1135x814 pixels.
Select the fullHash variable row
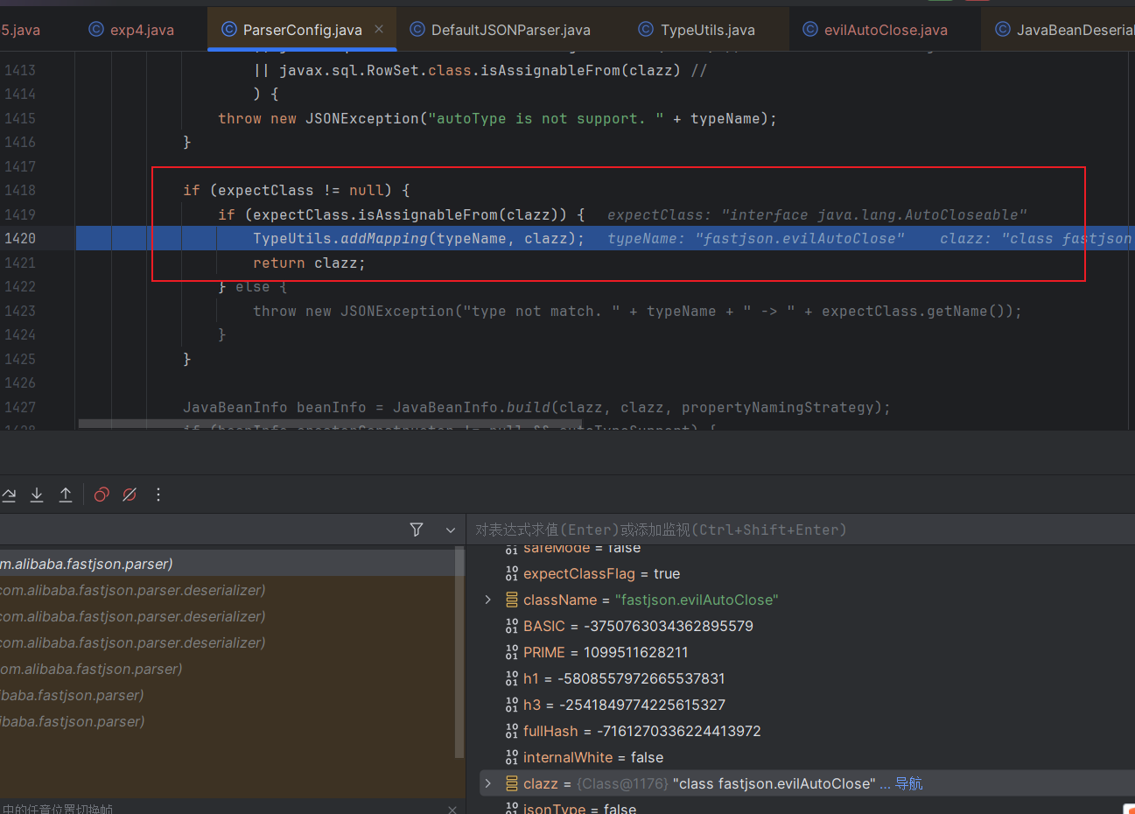point(633,731)
